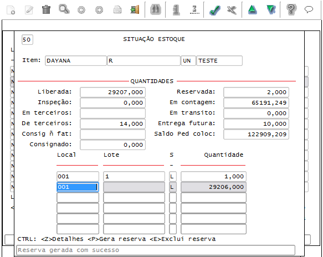Click the cancel X tools icon
Image resolution: width=323 pixels, height=257 pixels.
pyautogui.click(x=232, y=10)
